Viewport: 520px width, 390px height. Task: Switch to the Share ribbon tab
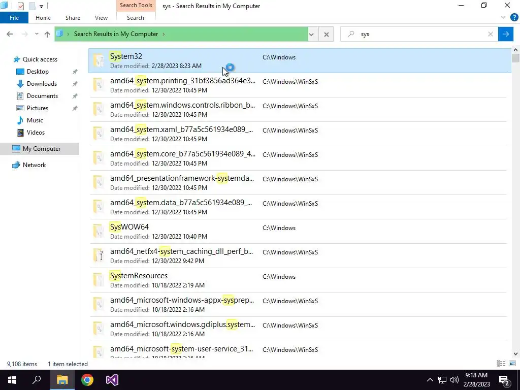tap(73, 18)
